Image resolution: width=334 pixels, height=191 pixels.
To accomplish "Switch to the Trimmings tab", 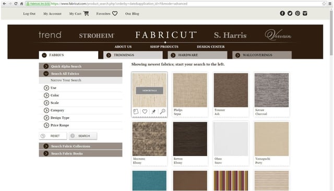I will (133, 55).
